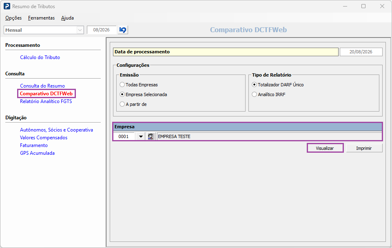Open the Opções menu
The height and width of the screenshot is (248, 392).
[13, 18]
